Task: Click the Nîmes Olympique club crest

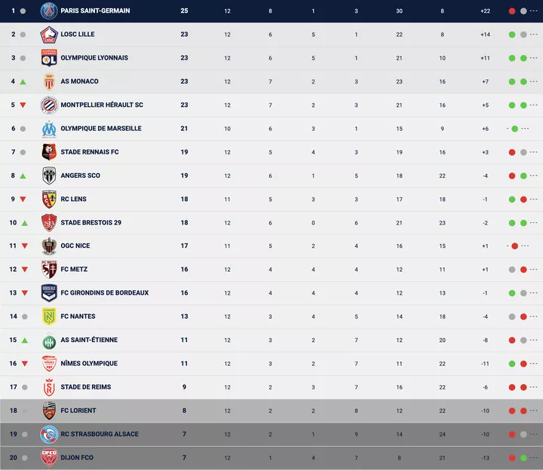Action: point(49,364)
